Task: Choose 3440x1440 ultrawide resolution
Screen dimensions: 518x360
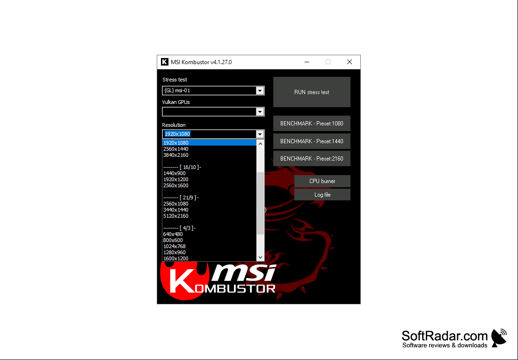Action: (209, 210)
